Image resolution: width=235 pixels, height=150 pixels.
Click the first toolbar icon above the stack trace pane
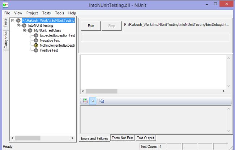pyautogui.click(x=85, y=101)
